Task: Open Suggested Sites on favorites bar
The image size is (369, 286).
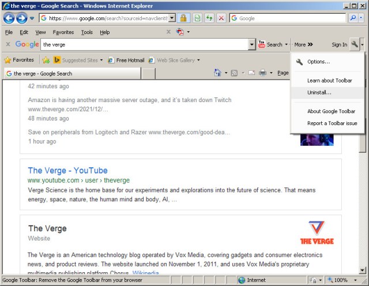Action: point(78,61)
